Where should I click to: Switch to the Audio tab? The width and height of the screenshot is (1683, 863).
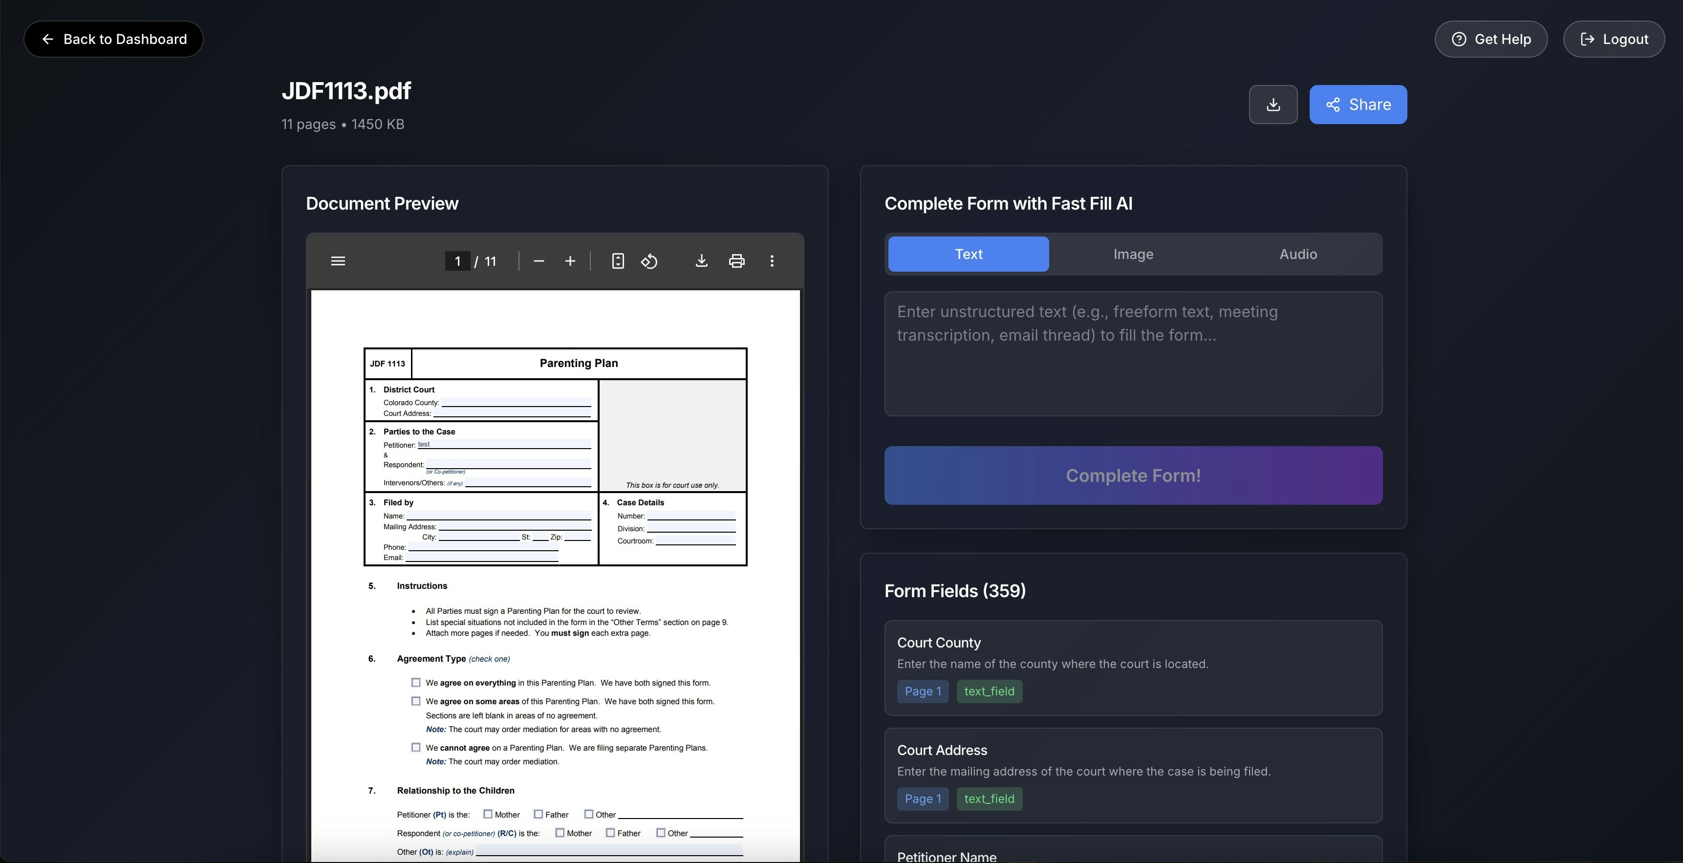click(1297, 254)
